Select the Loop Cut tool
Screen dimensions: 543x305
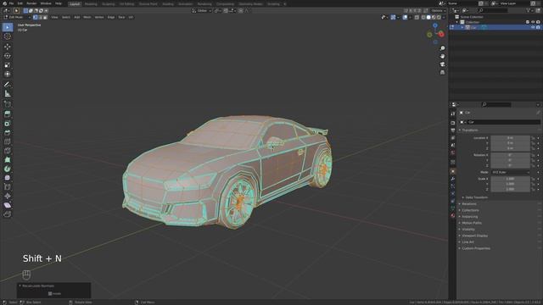8,141
